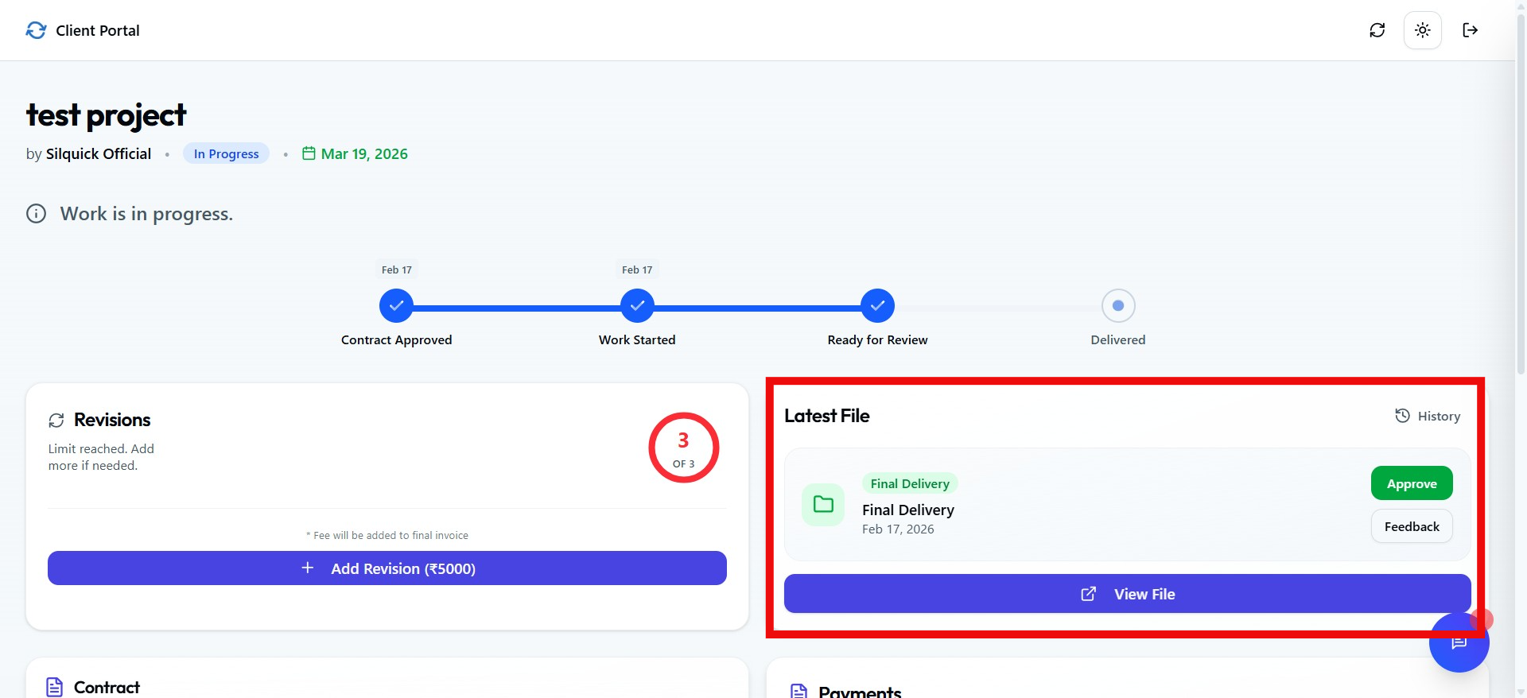This screenshot has height=698, width=1527.
Task: Select the Contract Approved timeline step
Action: (x=396, y=306)
